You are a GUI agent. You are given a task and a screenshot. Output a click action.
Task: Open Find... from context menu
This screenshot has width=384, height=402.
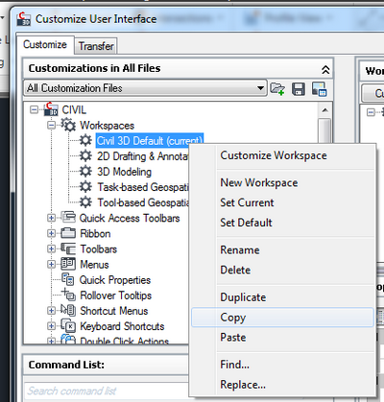coord(282,365)
